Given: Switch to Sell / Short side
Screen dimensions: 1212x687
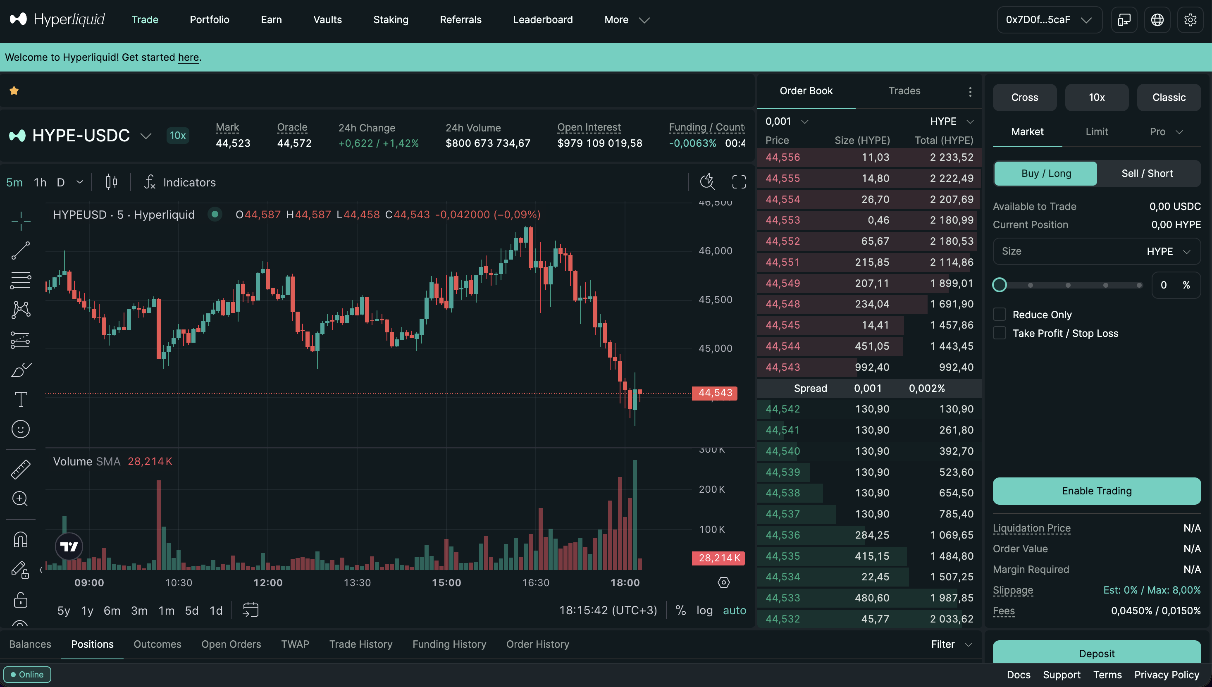Looking at the screenshot, I should click(1147, 173).
